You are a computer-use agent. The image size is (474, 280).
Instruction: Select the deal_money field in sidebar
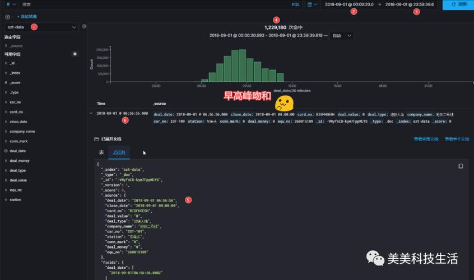pos(20,161)
